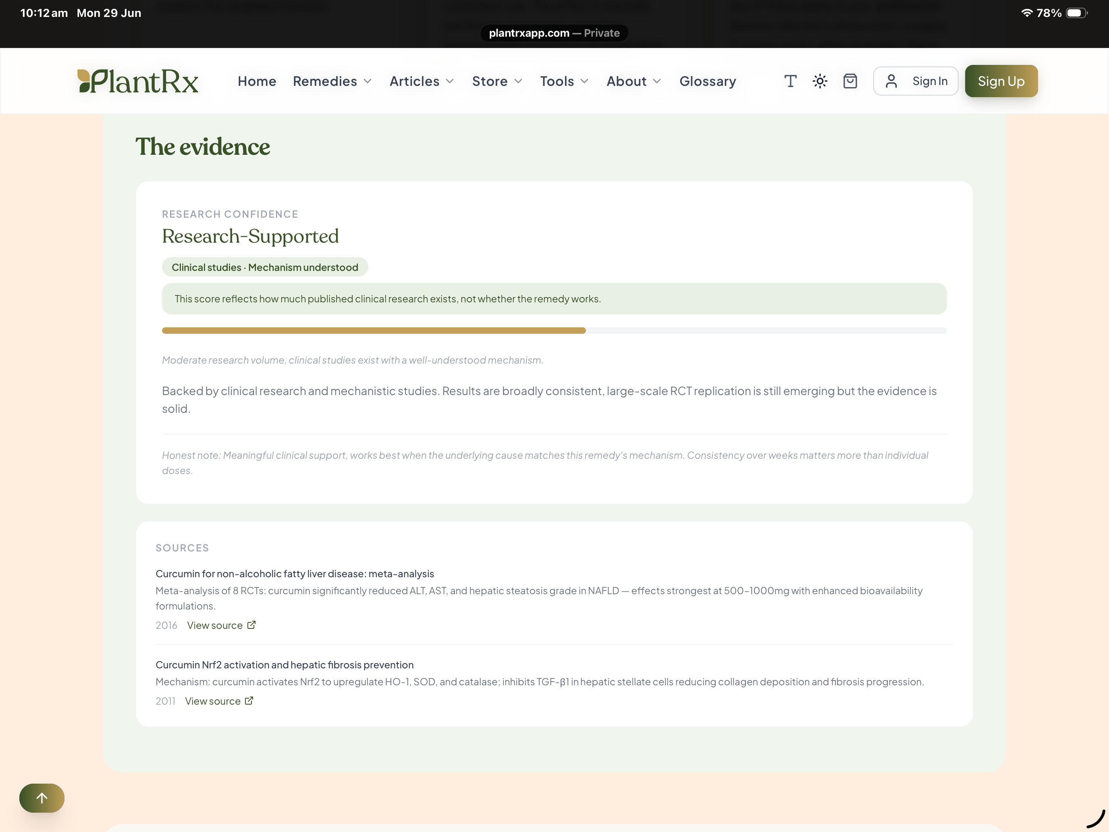Click 'Moderate research volume' italic caption
The image size is (1109, 832).
353,360
